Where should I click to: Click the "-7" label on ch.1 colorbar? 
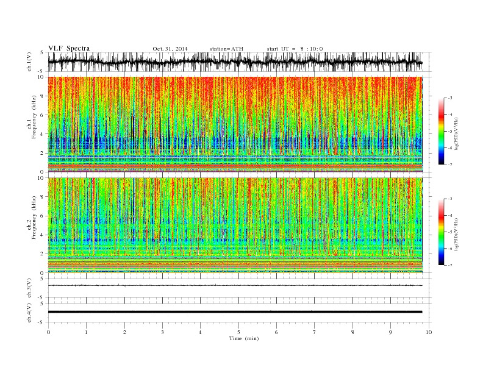[x=450, y=165]
